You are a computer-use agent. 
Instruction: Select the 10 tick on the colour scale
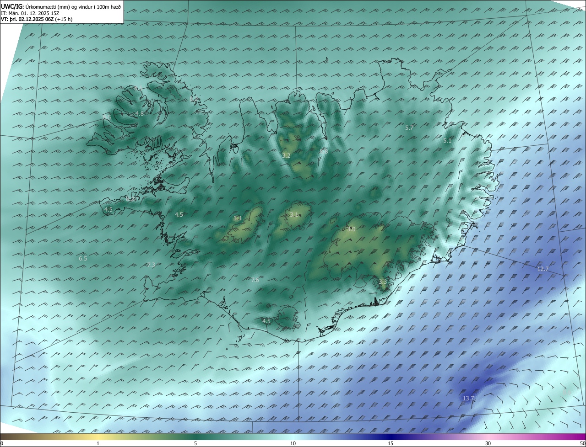(x=293, y=443)
